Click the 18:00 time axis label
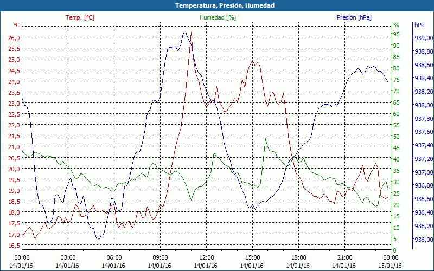434x271 pixels. click(x=299, y=257)
